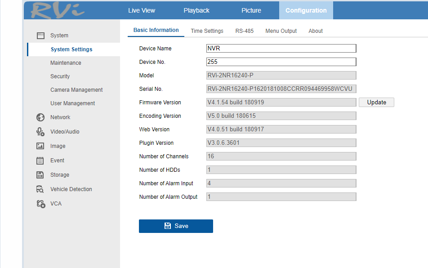This screenshot has width=428, height=268.
Task: Click the Vehicle Detection car icon
Action: point(40,189)
